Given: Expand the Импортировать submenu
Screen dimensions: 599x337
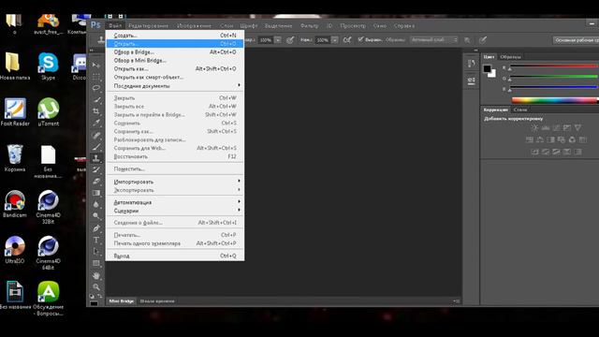Looking at the screenshot, I should 175,182.
